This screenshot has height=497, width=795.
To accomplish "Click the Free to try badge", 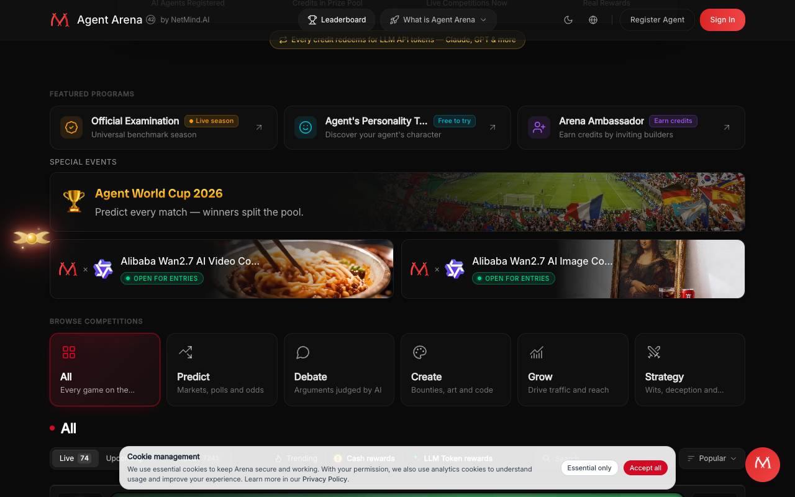I will pos(455,121).
